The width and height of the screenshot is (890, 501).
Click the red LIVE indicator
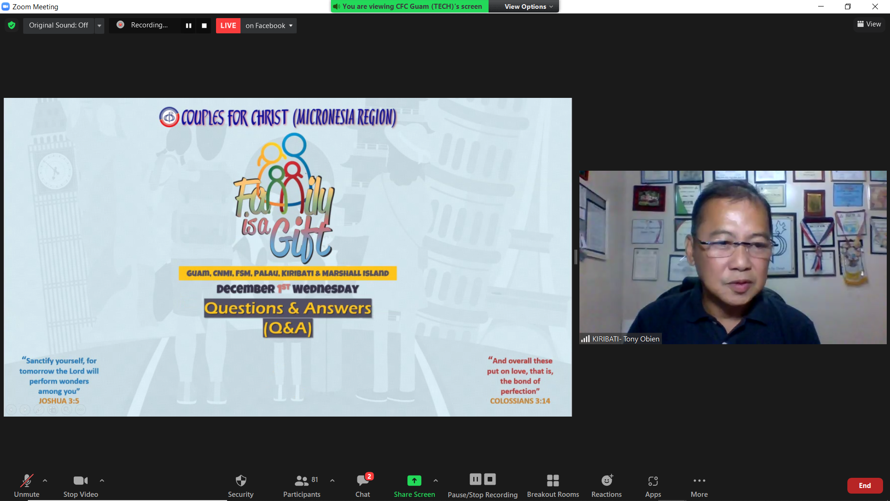(x=228, y=26)
